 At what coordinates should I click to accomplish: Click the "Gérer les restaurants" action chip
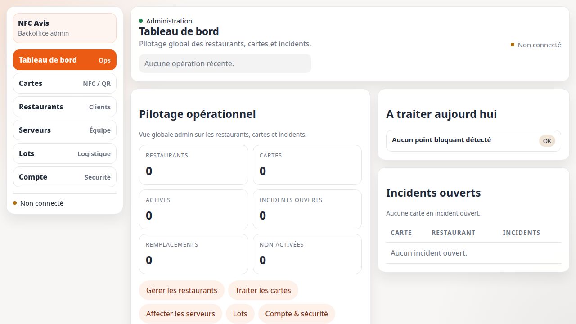point(182,290)
